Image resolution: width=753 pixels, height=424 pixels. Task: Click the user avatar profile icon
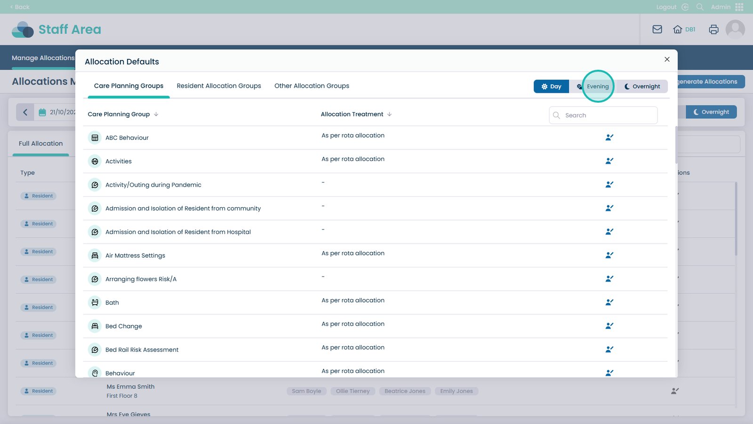735,29
